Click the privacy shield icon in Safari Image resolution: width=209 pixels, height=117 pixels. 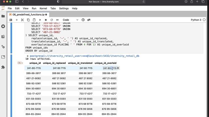click(58, 2)
